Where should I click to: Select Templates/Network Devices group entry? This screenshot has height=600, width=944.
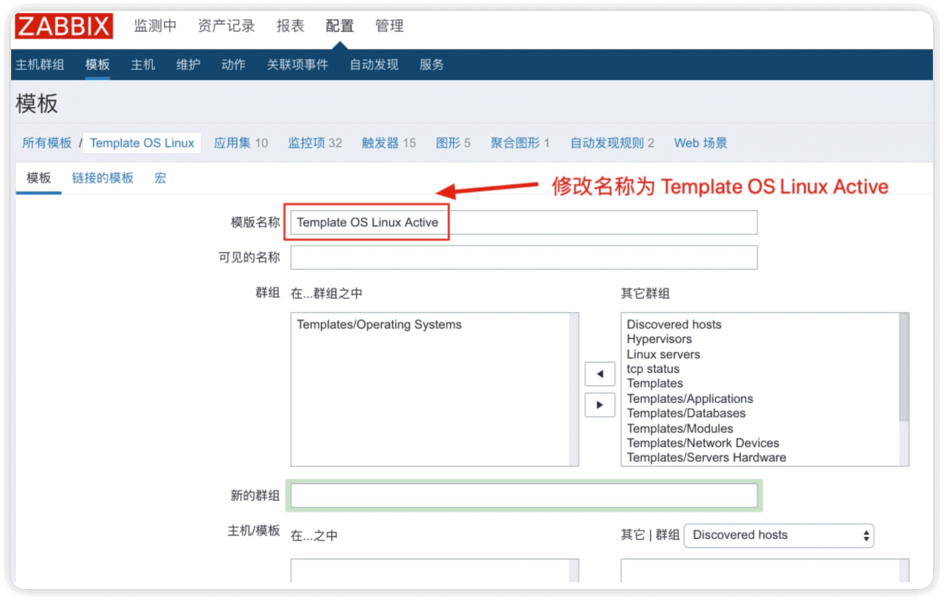click(x=703, y=443)
